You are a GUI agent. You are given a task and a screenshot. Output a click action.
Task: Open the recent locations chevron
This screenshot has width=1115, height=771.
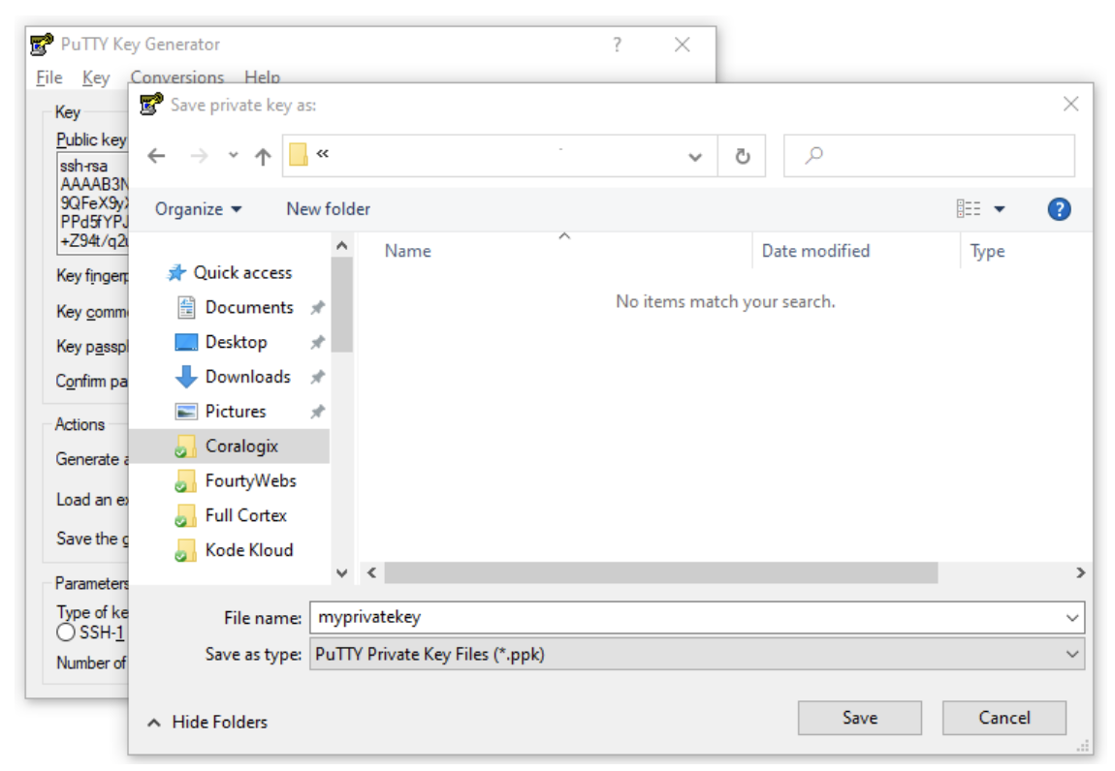[x=234, y=154]
